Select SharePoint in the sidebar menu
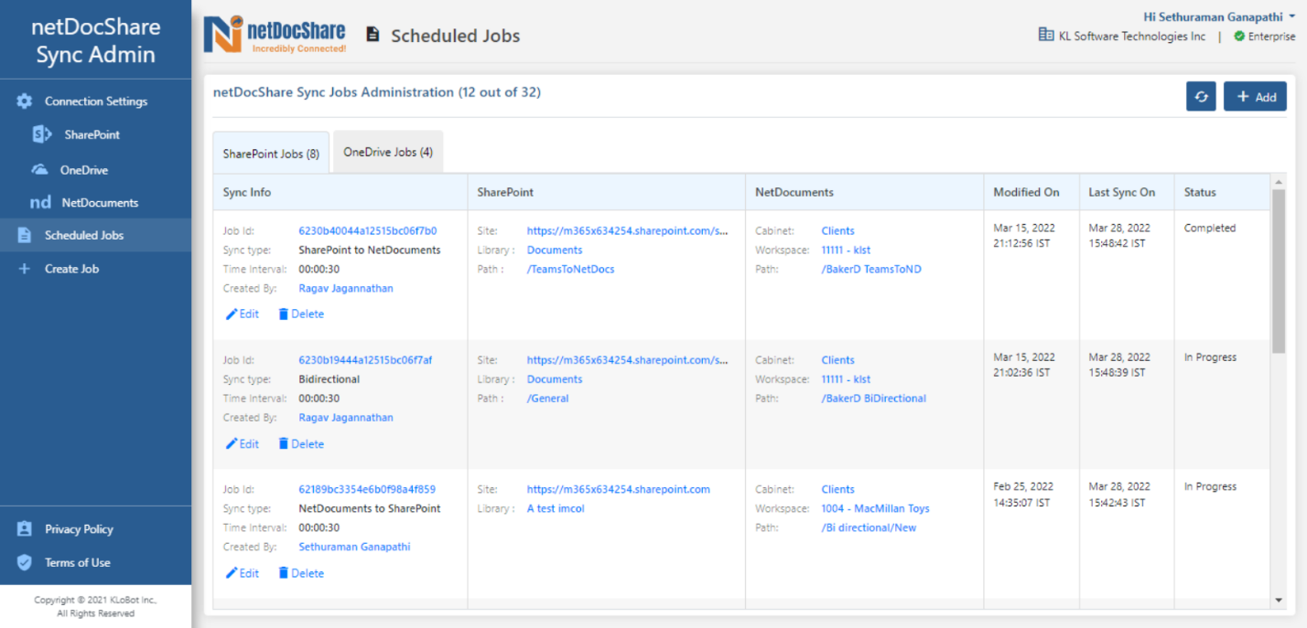1307x628 pixels. tap(92, 134)
